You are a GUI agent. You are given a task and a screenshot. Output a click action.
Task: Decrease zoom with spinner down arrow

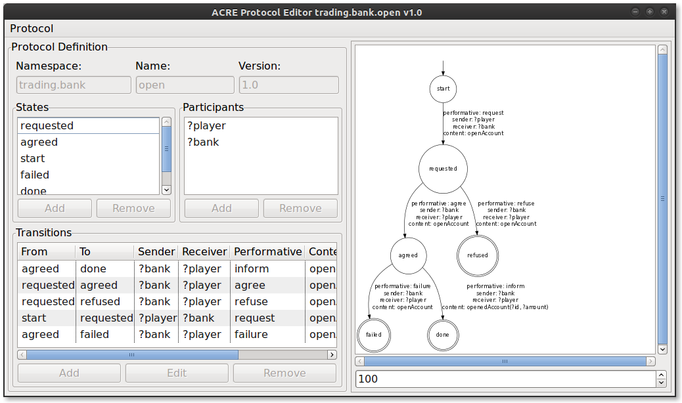[x=662, y=383]
